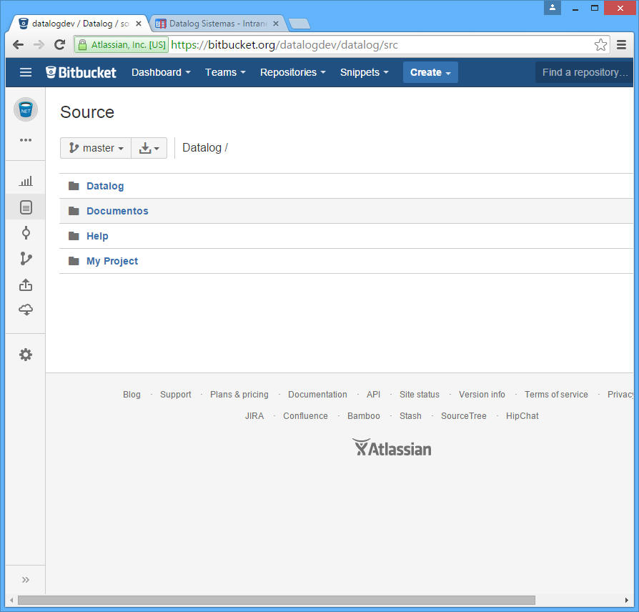Open the Site status footer link

coord(420,394)
